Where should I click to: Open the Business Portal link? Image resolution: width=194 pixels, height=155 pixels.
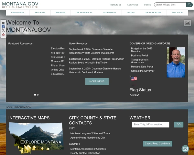[139, 56]
